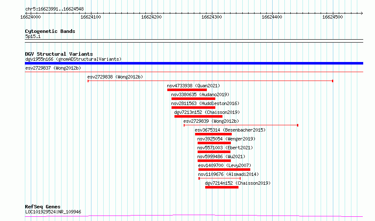Click the dgv1955n166 gnomAD blue variant bar
This screenshot has width=375, height=221.
click(194, 63)
